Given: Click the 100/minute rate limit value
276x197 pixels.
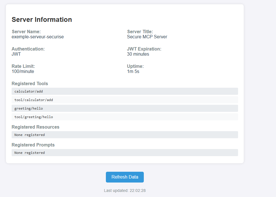Looking at the screenshot, I should tap(23, 71).
